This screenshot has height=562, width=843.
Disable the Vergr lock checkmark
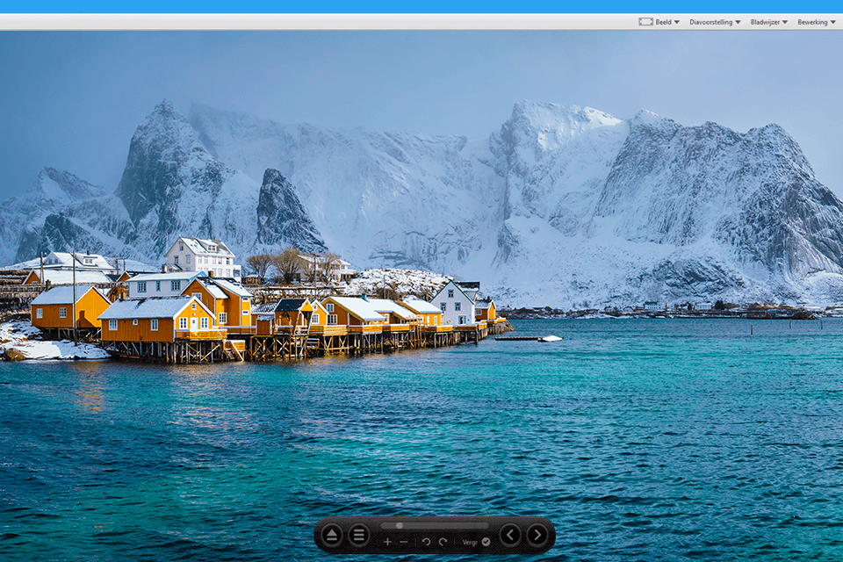click(486, 542)
